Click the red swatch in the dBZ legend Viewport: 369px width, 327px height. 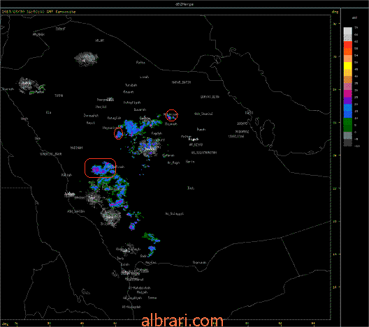pos(348,45)
